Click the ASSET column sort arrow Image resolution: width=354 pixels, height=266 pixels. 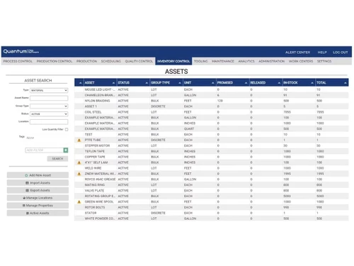pos(113,83)
